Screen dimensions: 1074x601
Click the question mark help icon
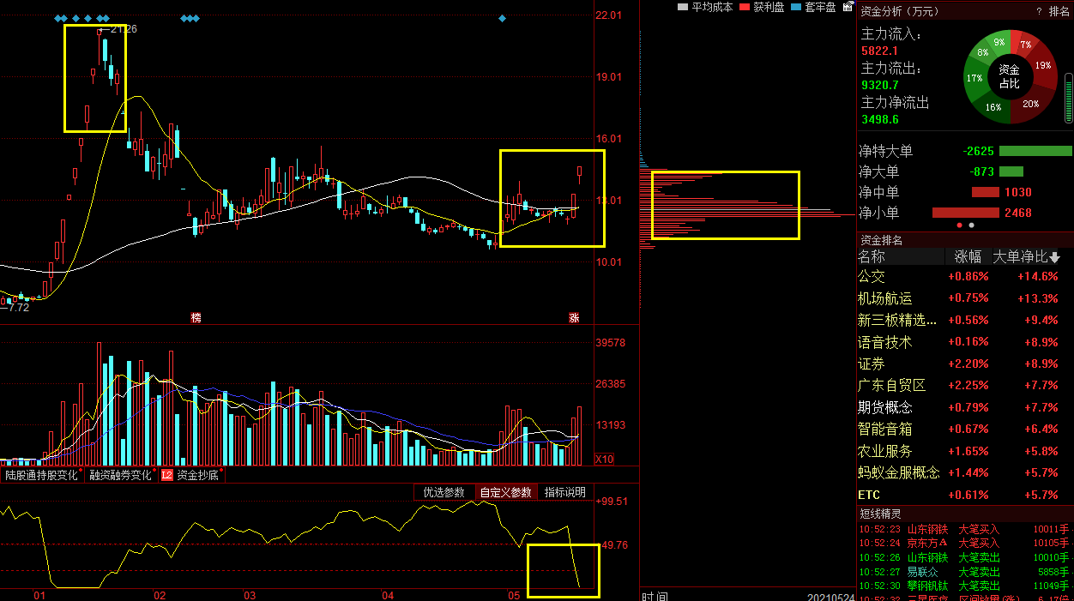(x=1039, y=11)
